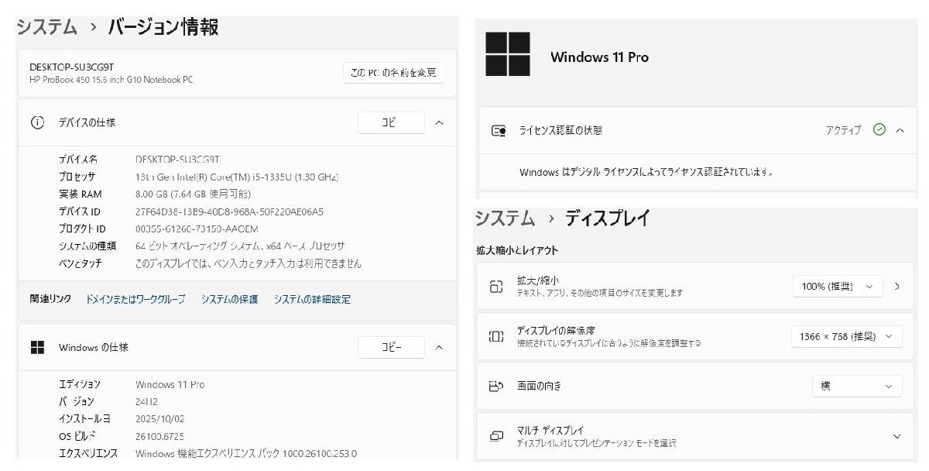The width and height of the screenshot is (929, 471).
Task: Open the 横 orientation dropdown
Action: point(857,386)
